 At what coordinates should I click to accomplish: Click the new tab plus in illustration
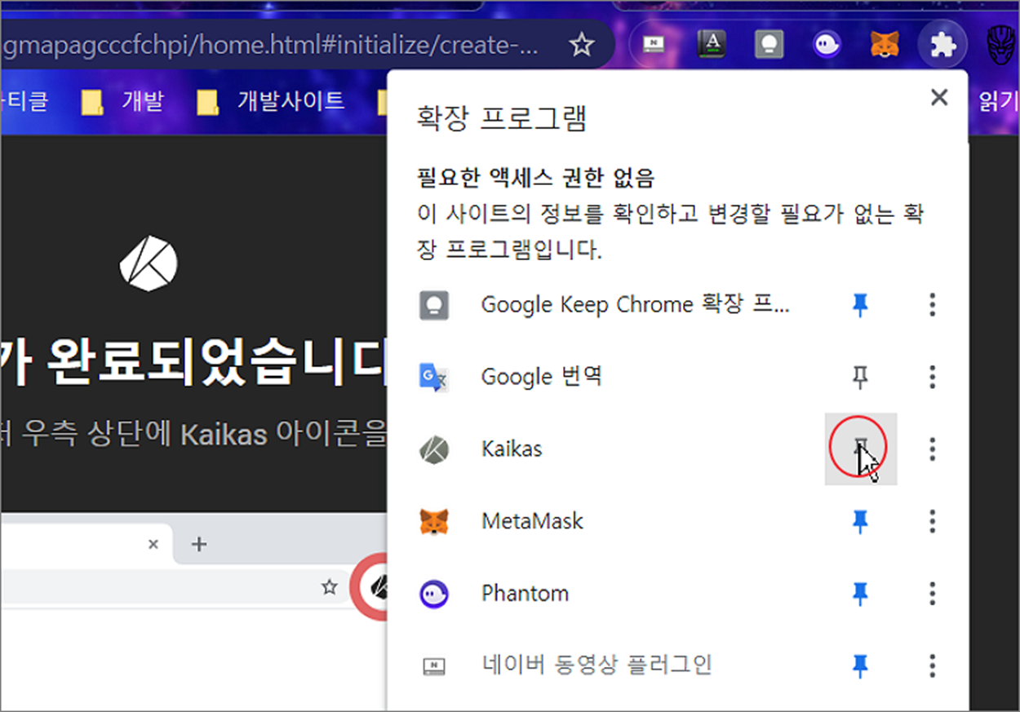point(198,544)
